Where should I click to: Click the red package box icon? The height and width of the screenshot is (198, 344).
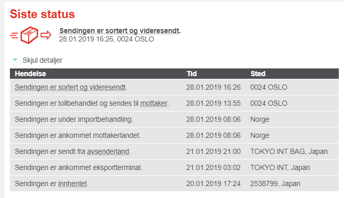click(29, 35)
